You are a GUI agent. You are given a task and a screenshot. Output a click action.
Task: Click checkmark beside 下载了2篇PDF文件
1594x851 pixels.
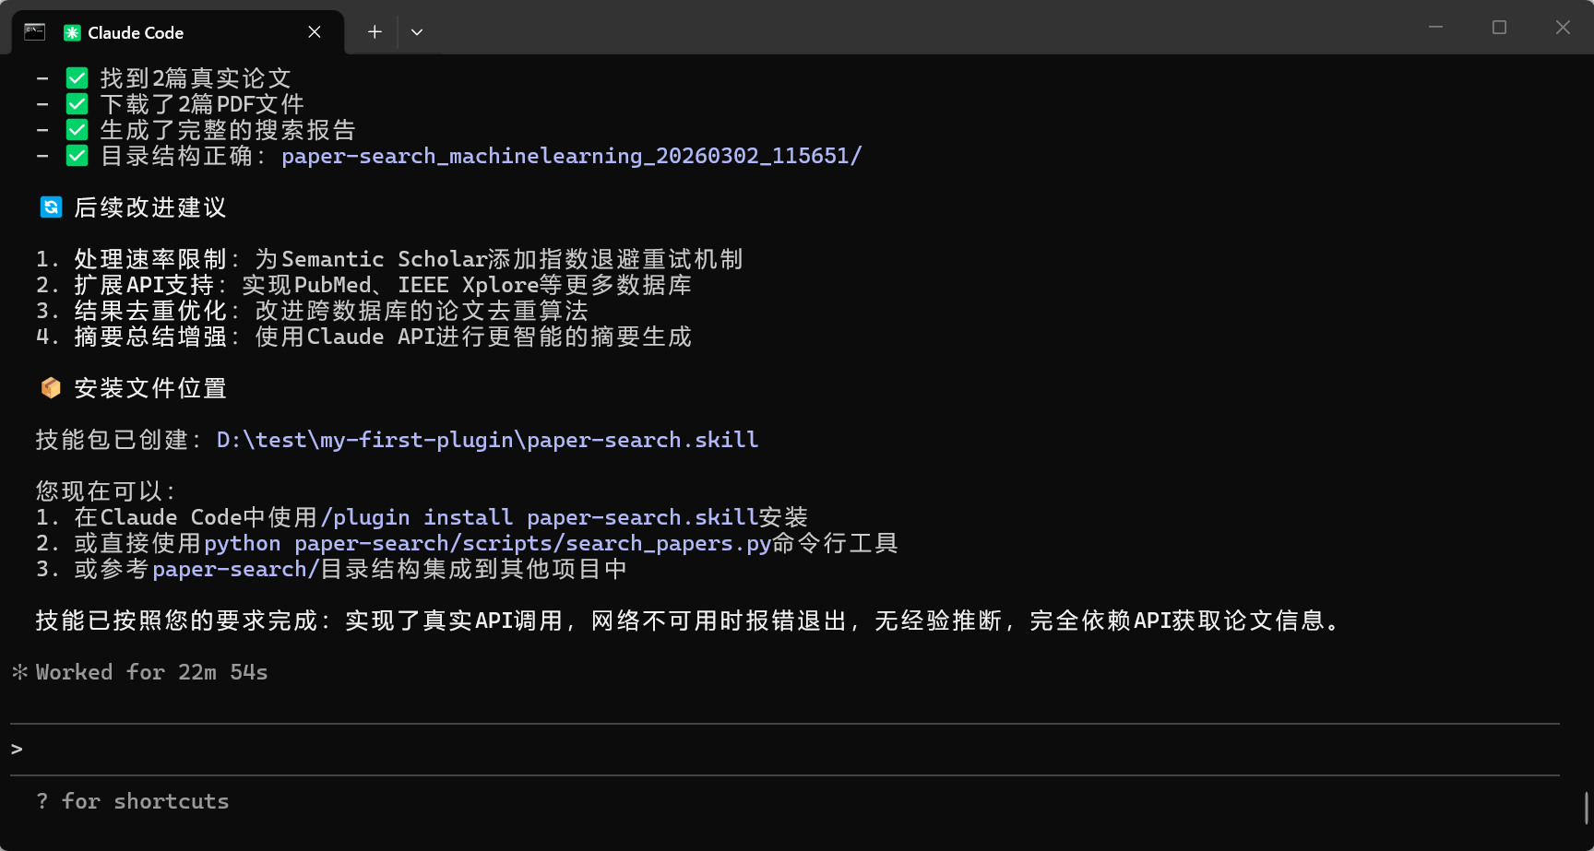click(77, 104)
